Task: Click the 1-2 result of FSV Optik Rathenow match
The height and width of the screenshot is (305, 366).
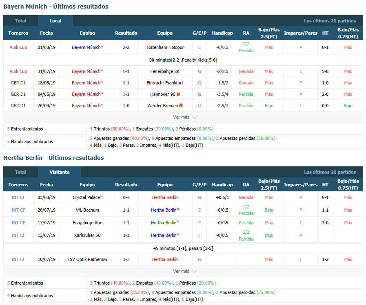Action: [126, 259]
